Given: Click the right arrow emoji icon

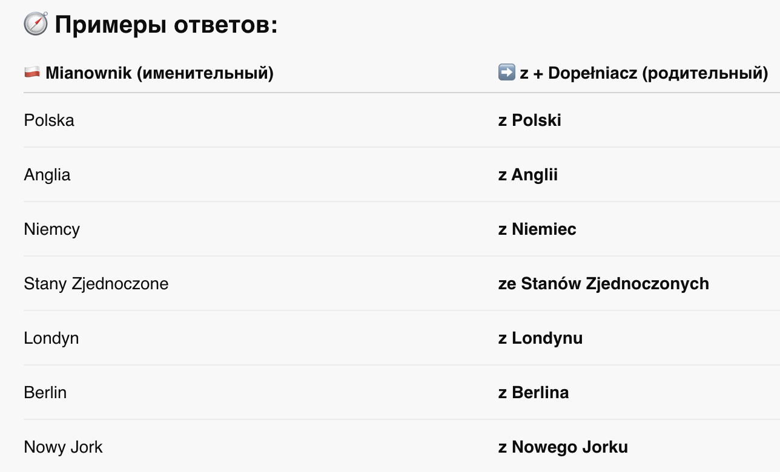Looking at the screenshot, I should [506, 73].
